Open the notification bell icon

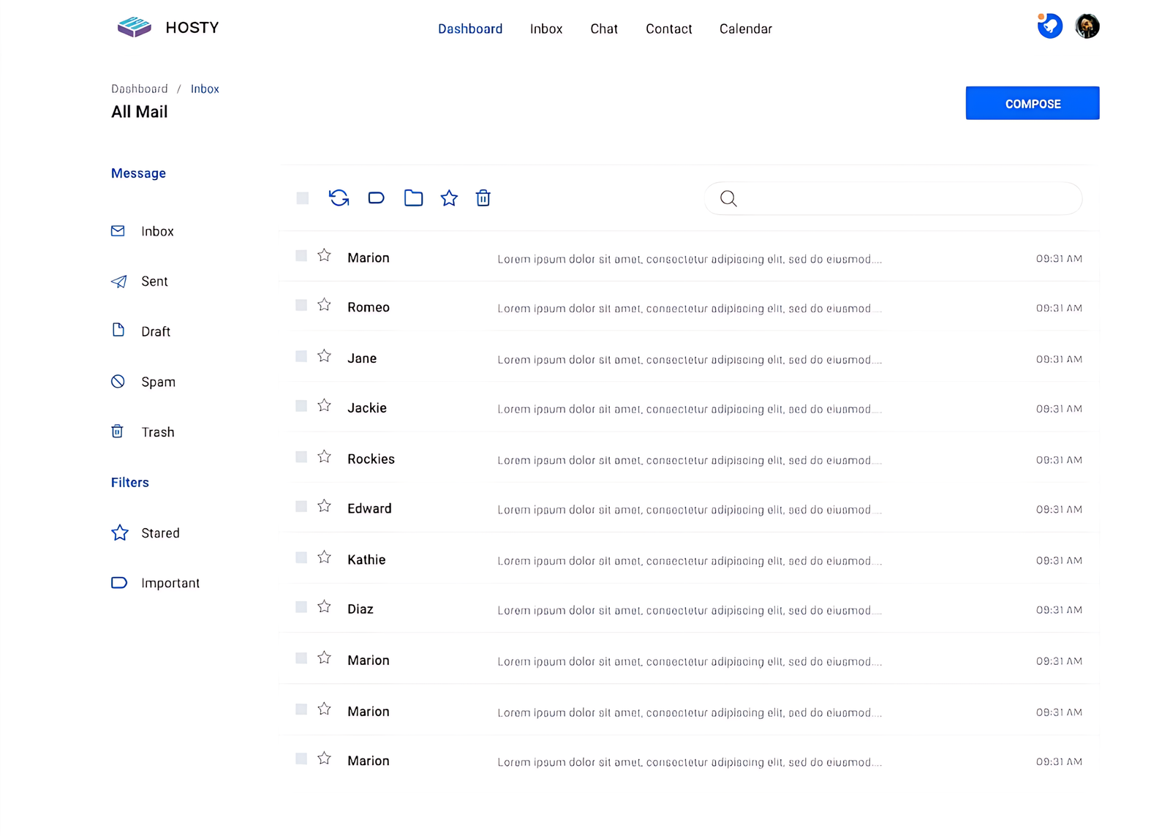[1049, 26]
